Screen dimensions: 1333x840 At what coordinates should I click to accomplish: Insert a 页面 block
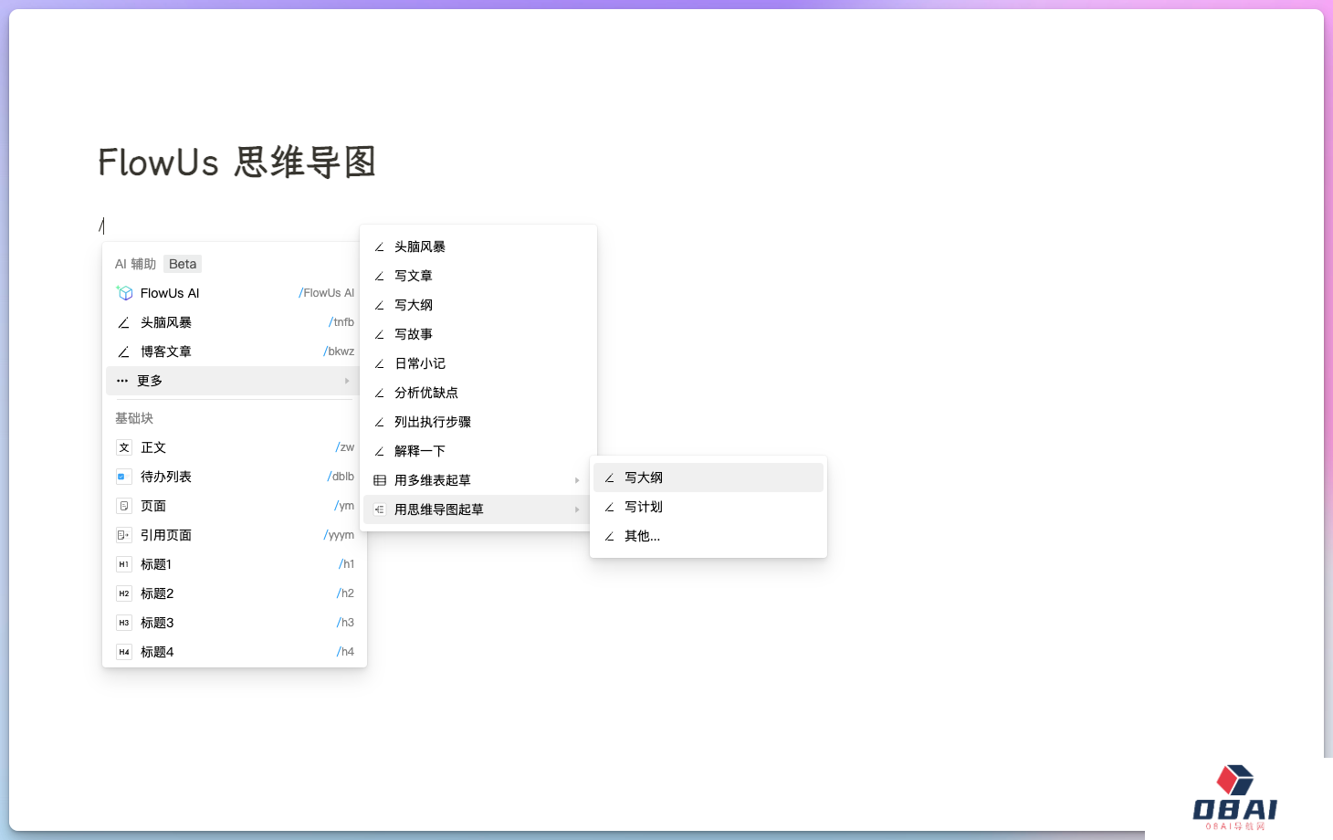pyautogui.click(x=235, y=506)
